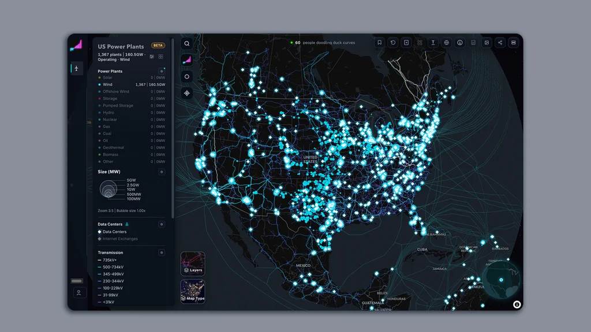Open the user profile icon in sidebar
The height and width of the screenshot is (332, 591).
click(x=78, y=292)
